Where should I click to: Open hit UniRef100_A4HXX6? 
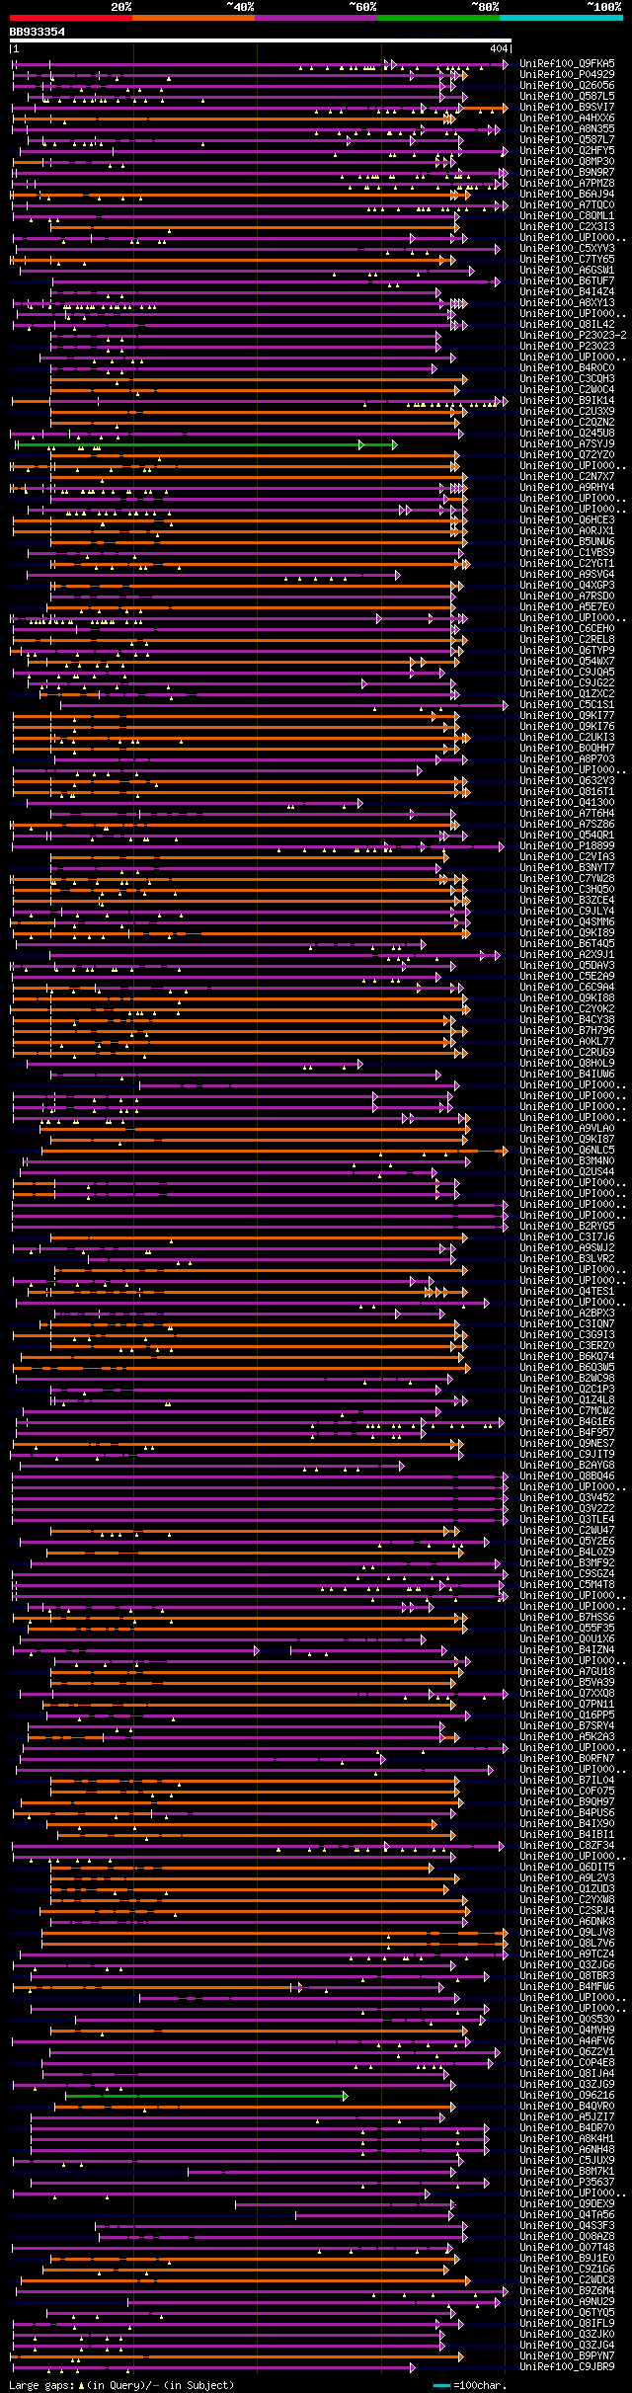[x=567, y=118]
